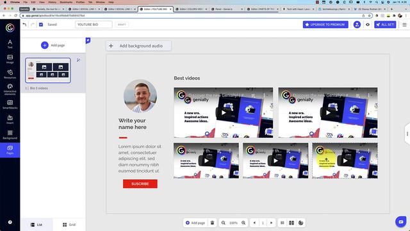Switch pages panel to Grid view
410x231 pixels.
click(69, 225)
